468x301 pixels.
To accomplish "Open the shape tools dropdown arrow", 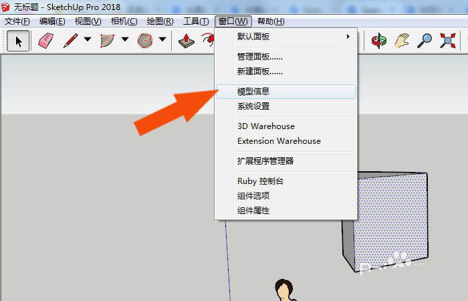I will 162,39.
